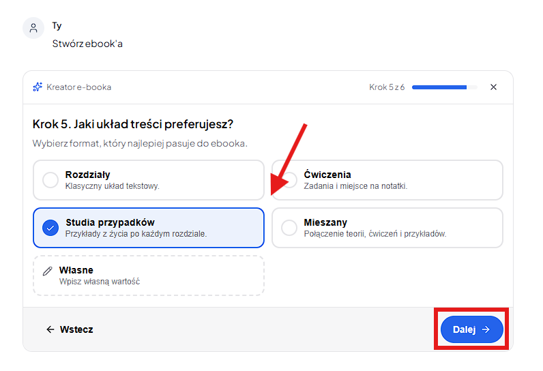Continue with the Dalej button
This screenshot has height=371, width=543.
pos(471,329)
